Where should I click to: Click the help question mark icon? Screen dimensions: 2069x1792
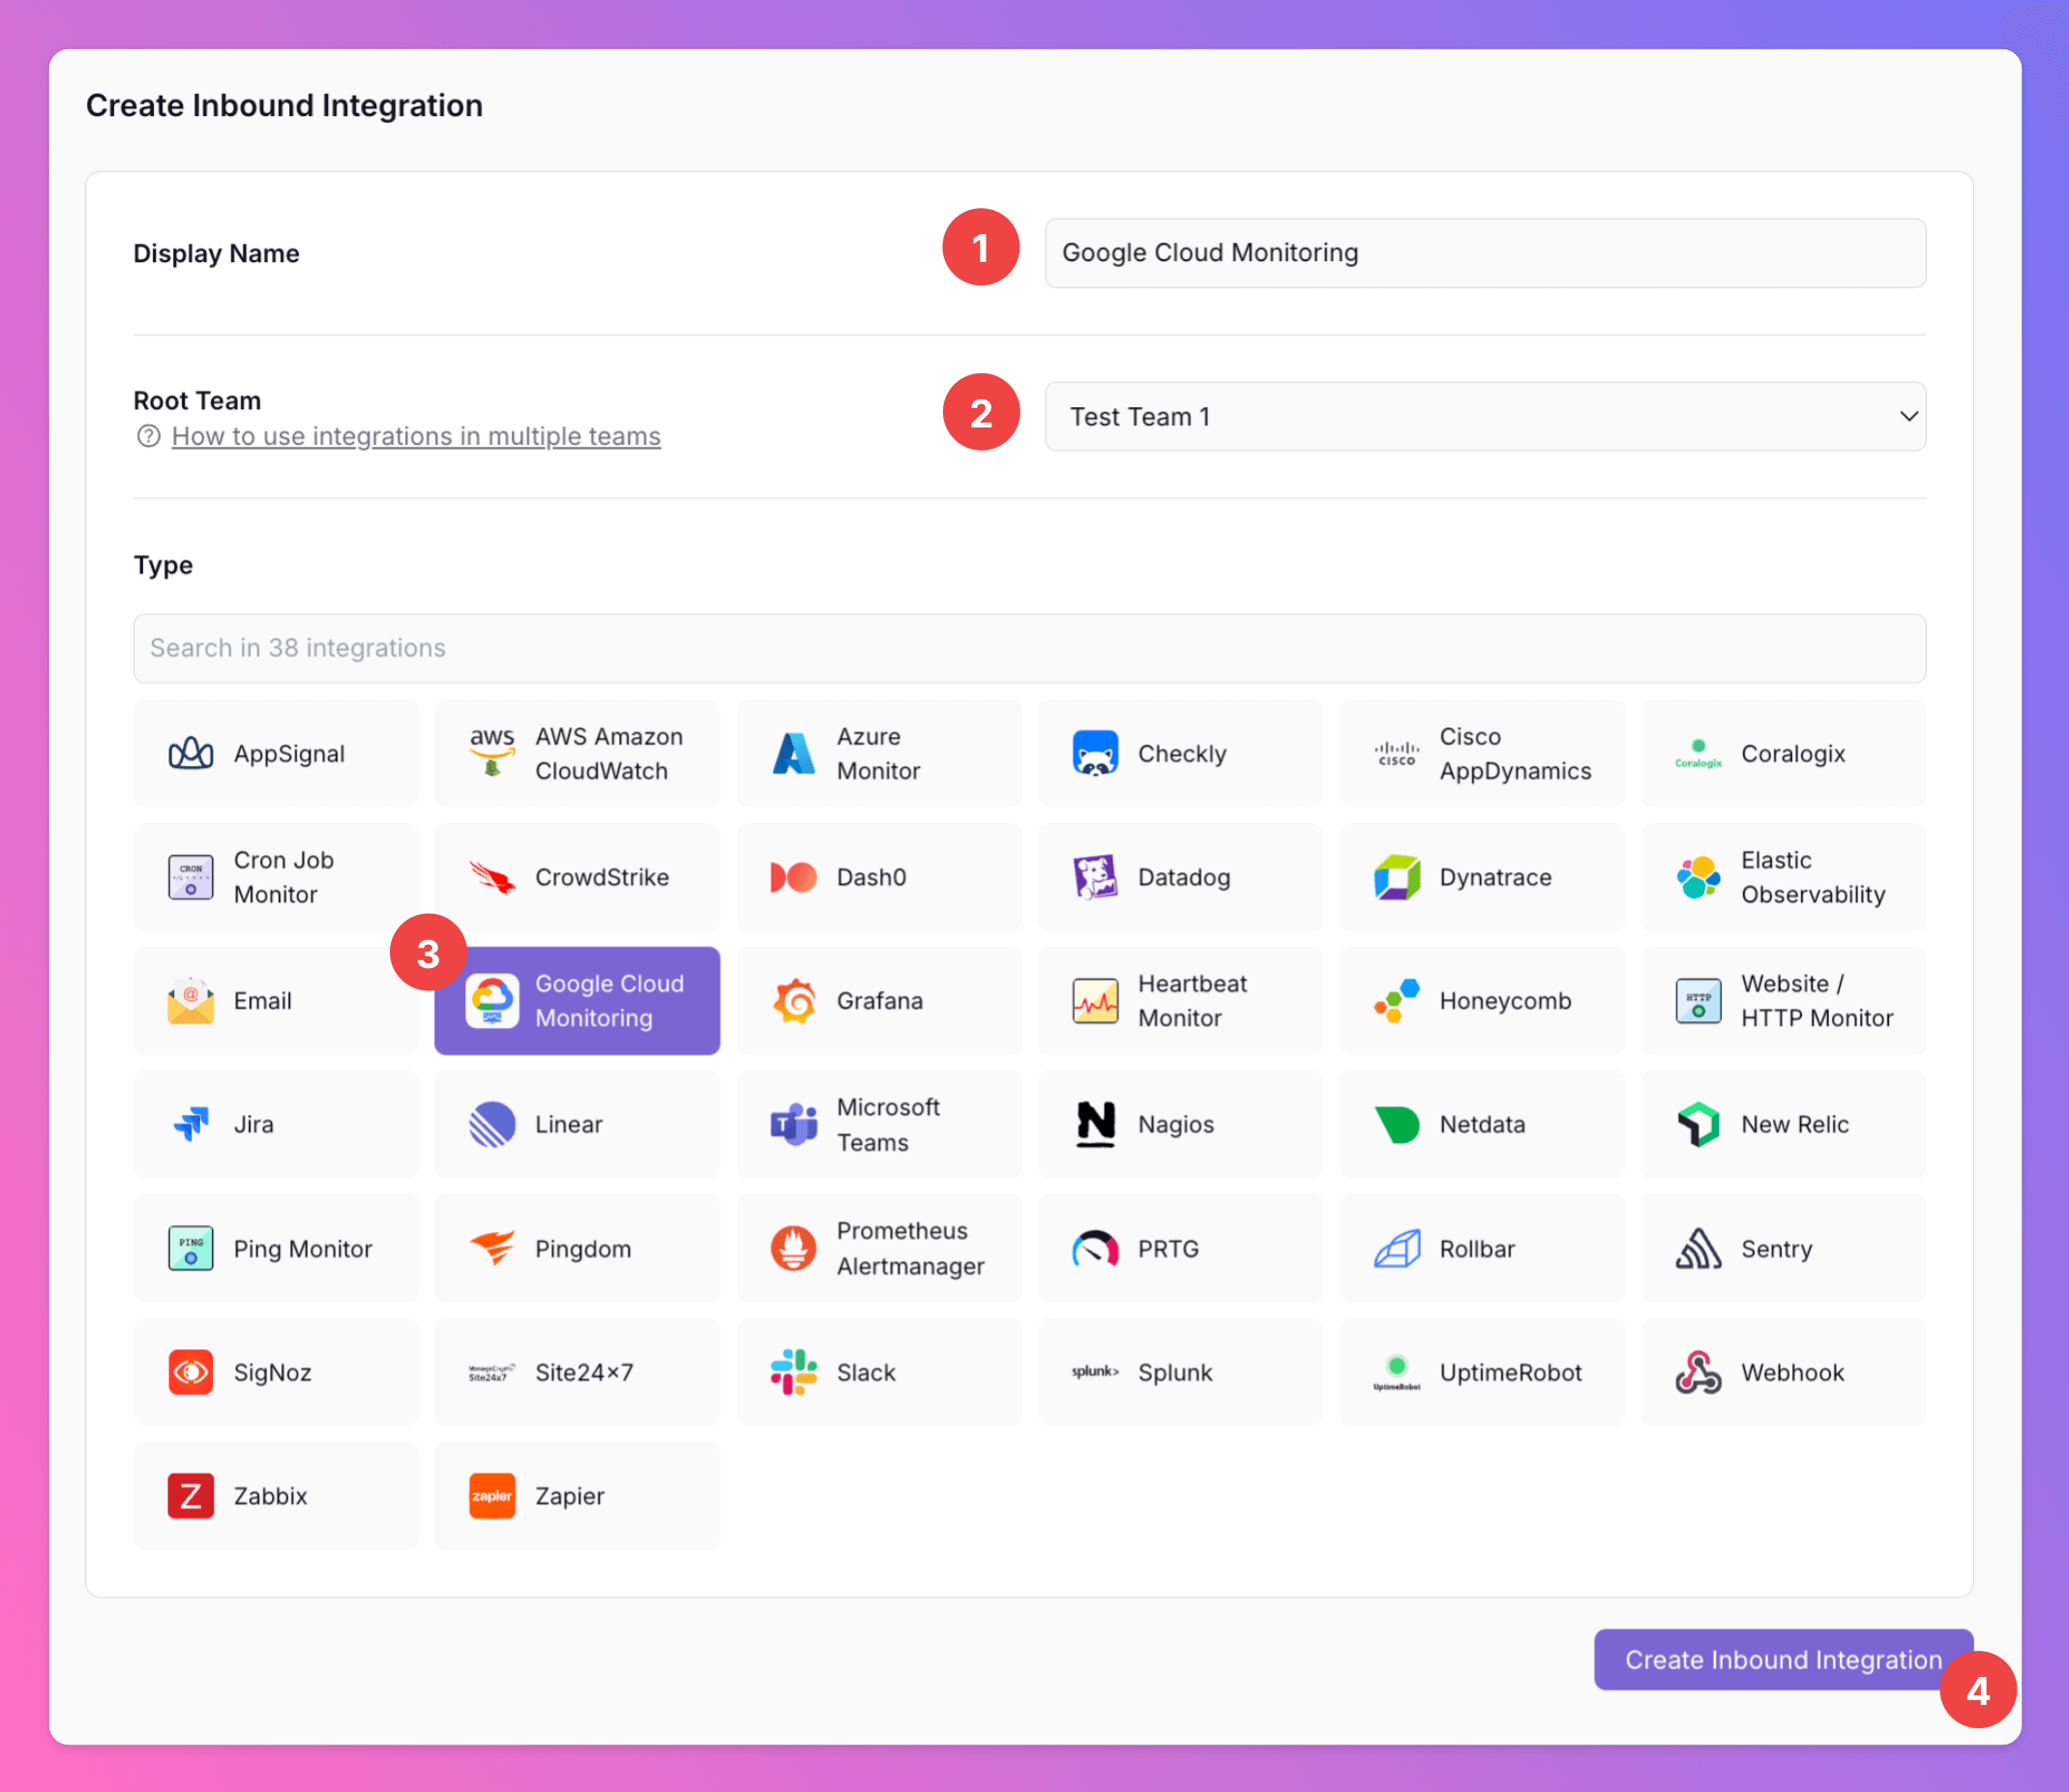(x=149, y=436)
